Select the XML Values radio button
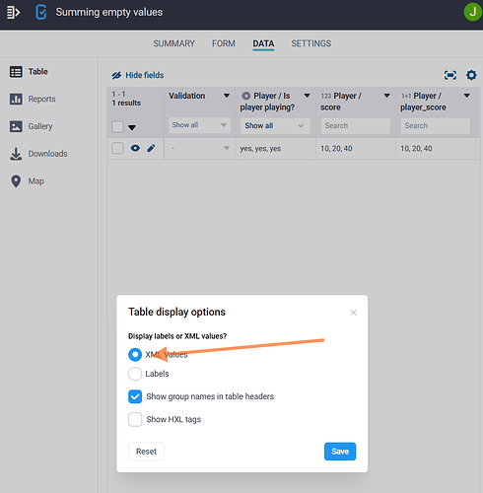This screenshot has width=483, height=493. point(135,355)
